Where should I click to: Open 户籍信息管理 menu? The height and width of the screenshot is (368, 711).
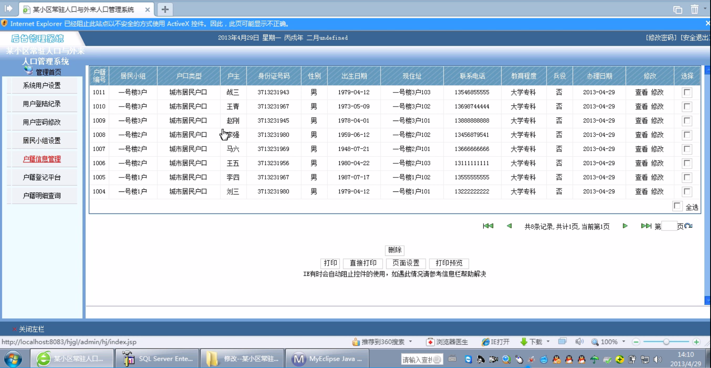(x=42, y=159)
